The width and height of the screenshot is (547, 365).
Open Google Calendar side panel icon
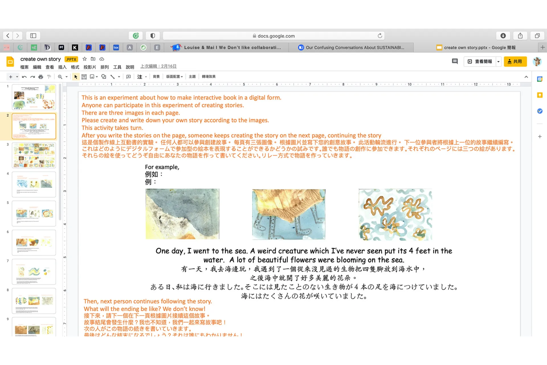coord(540,79)
